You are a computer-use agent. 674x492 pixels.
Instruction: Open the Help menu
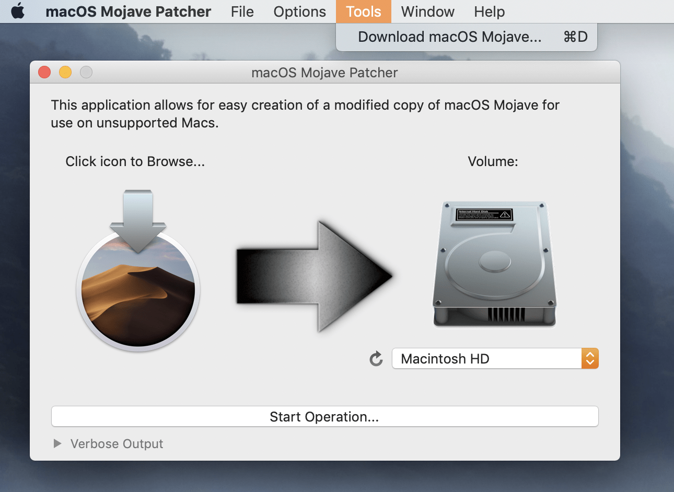pos(489,11)
